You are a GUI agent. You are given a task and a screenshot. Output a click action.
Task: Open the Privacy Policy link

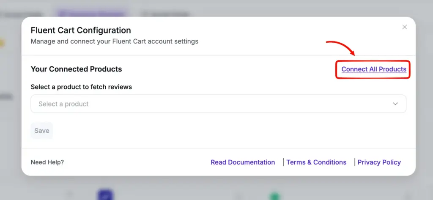379,162
